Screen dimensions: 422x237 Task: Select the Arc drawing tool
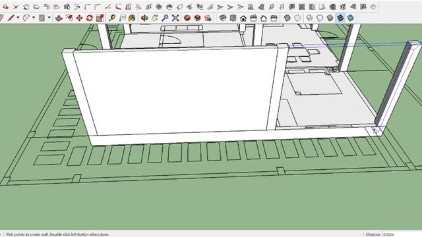(x=26, y=18)
